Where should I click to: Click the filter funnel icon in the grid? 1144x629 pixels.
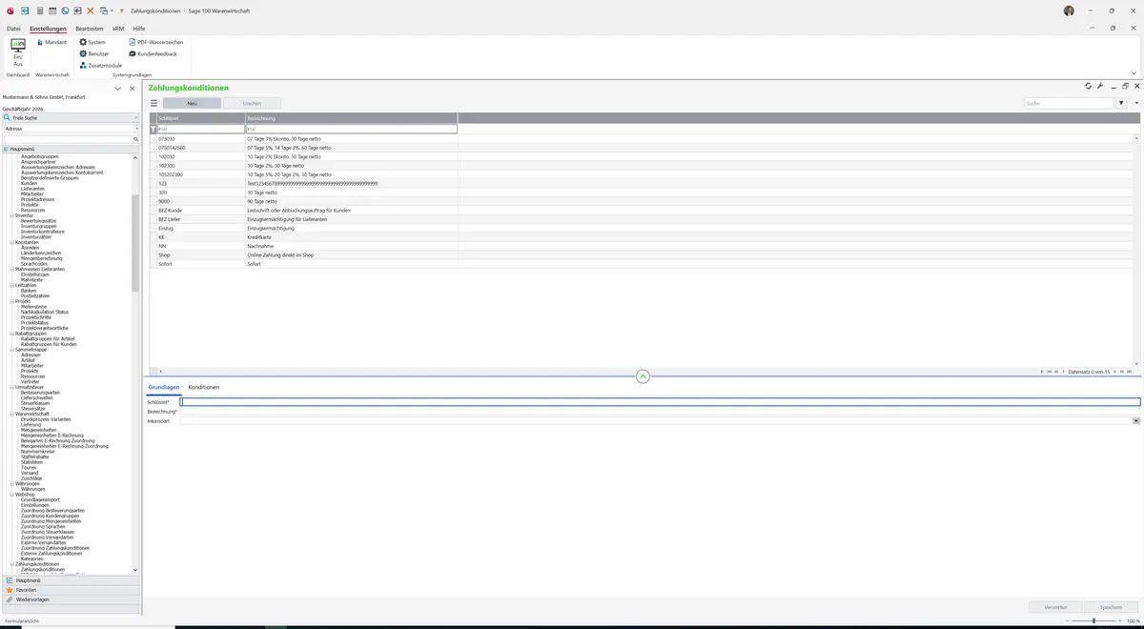pos(153,129)
